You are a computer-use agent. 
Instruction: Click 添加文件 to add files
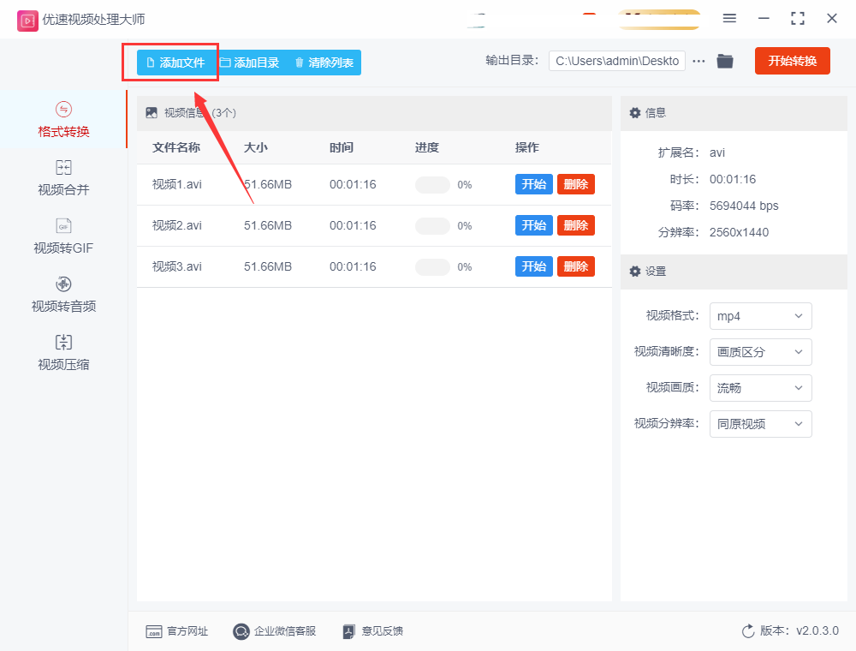(171, 62)
